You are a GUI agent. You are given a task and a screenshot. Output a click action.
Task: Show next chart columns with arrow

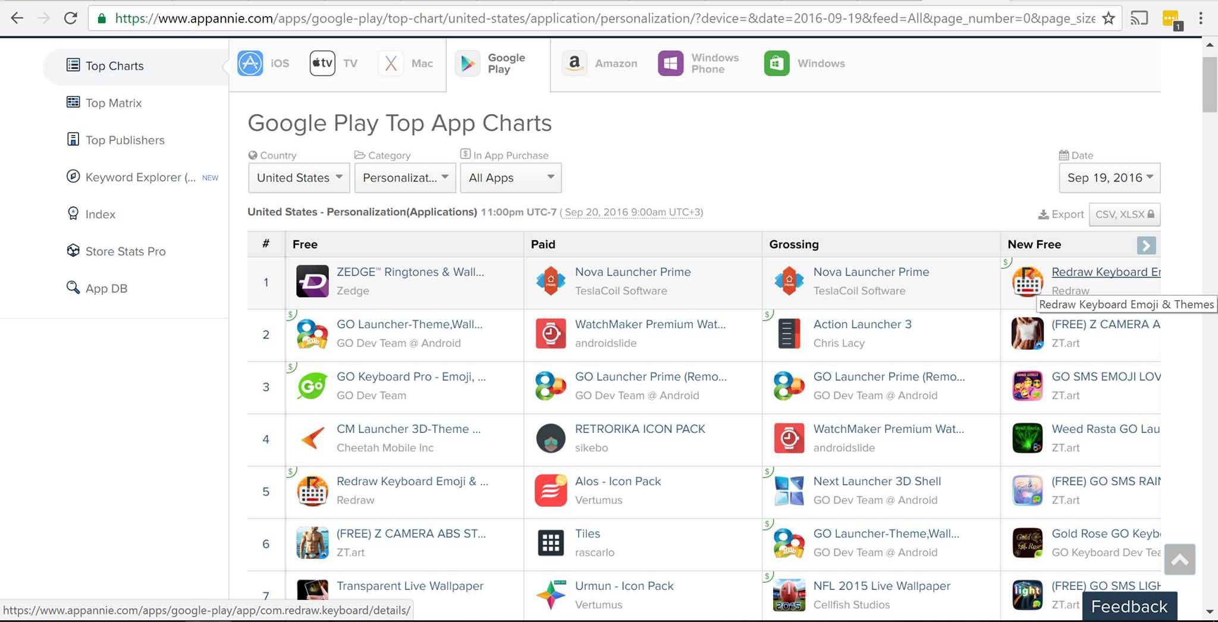pyautogui.click(x=1146, y=245)
